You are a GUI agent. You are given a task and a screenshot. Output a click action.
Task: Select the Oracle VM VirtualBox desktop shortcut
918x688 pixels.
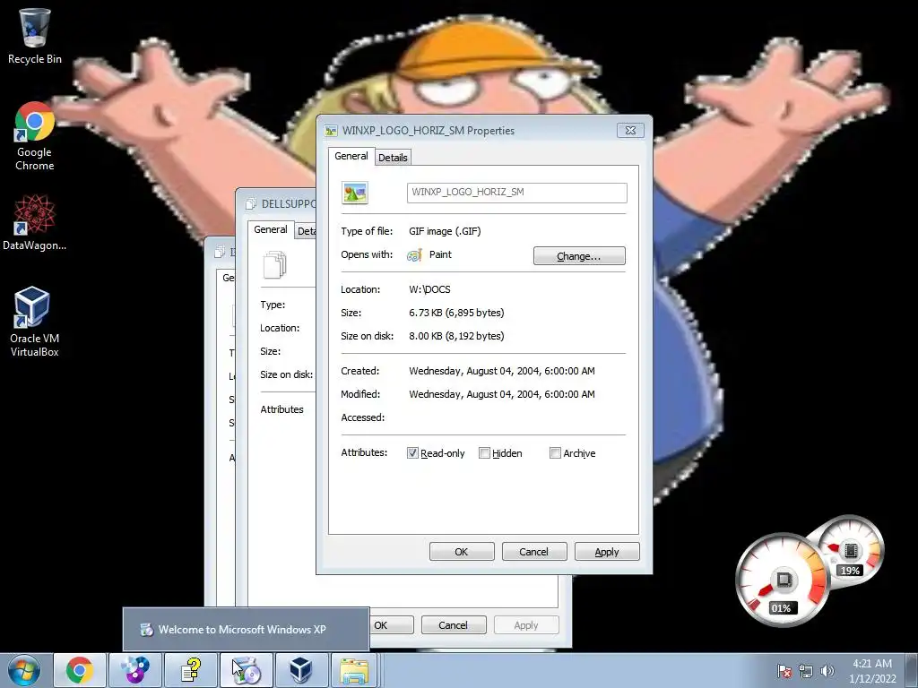coord(35,322)
